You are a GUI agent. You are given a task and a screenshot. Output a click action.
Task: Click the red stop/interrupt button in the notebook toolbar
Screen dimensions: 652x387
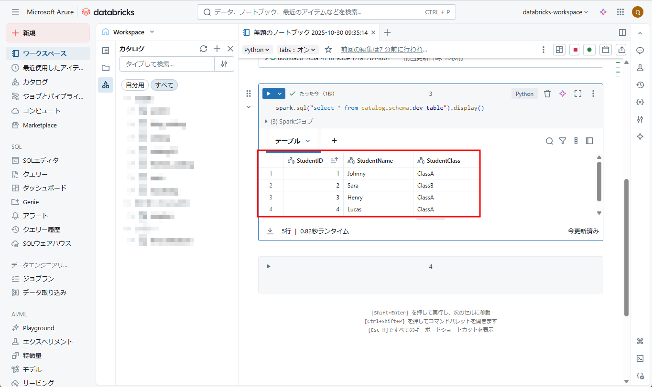click(576, 50)
